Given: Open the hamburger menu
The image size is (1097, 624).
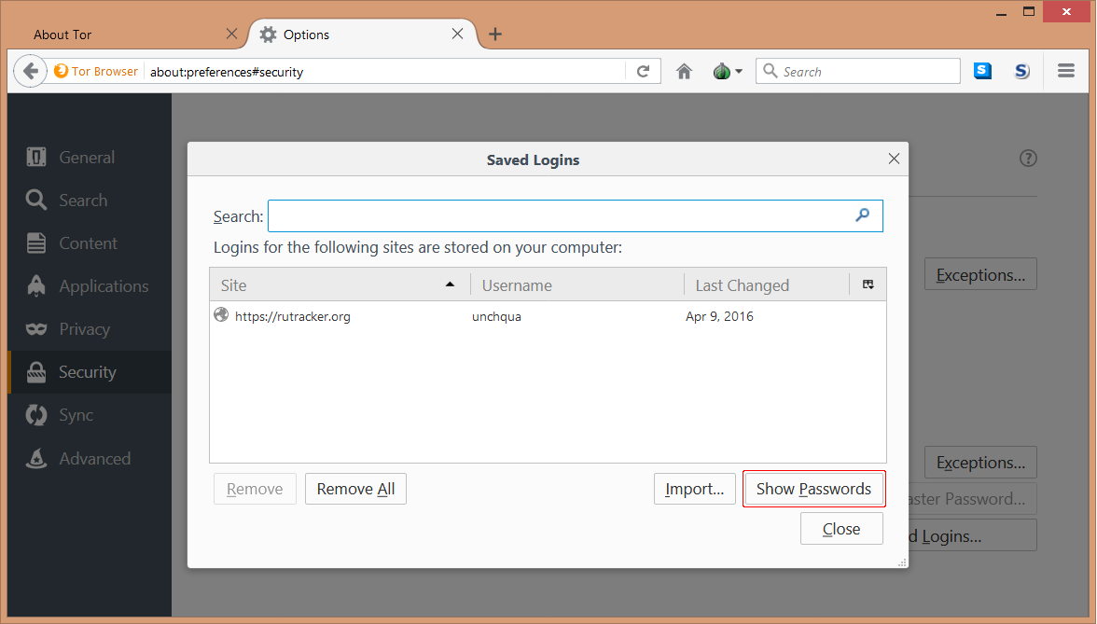Looking at the screenshot, I should 1066,72.
